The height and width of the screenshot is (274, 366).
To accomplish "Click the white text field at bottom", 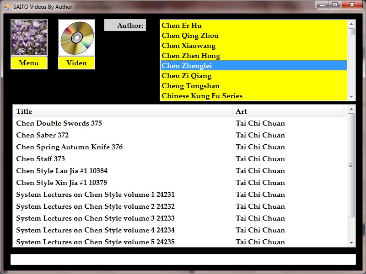I will (x=183, y=259).
